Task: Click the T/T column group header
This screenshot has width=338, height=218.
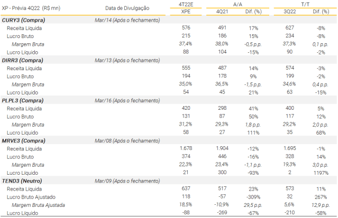Action: tap(305, 4)
